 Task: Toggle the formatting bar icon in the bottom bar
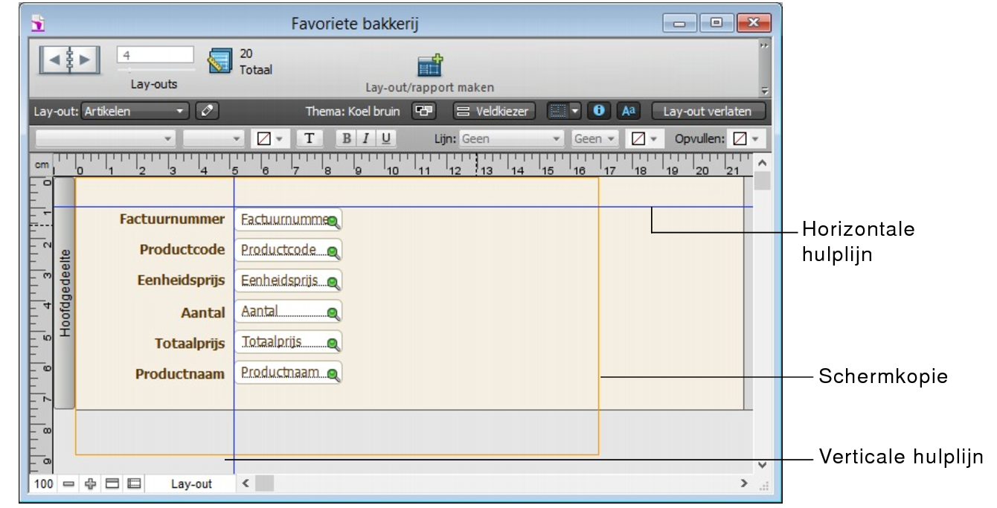pyautogui.click(x=134, y=483)
